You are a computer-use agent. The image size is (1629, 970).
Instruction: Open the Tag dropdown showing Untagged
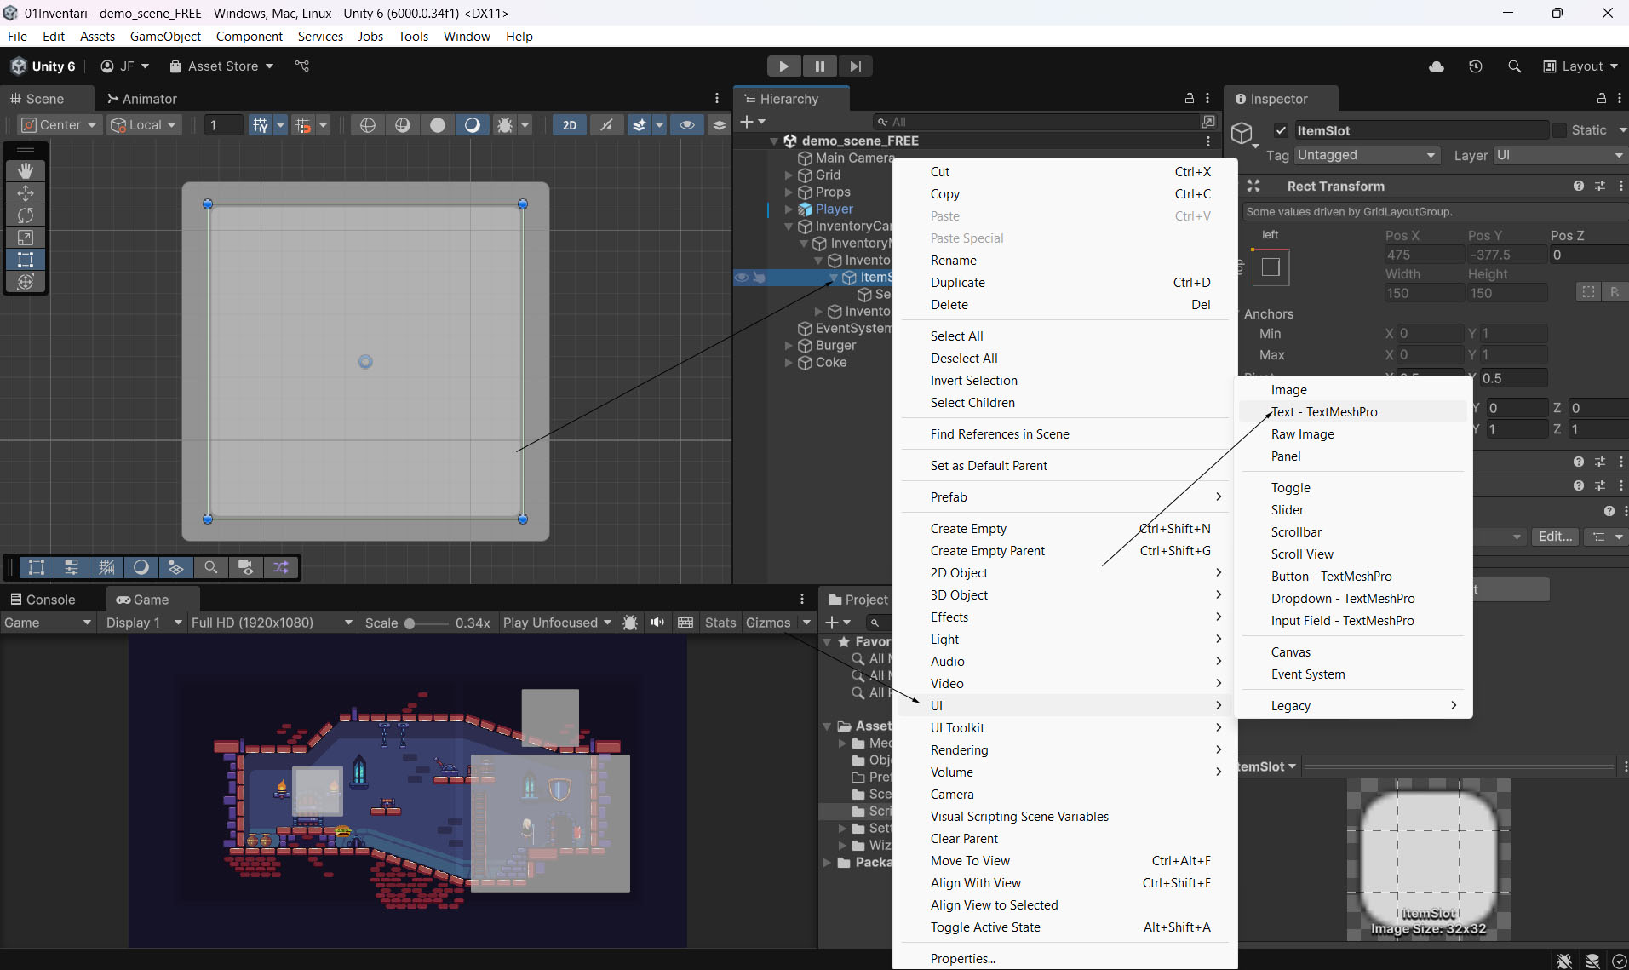(1366, 155)
